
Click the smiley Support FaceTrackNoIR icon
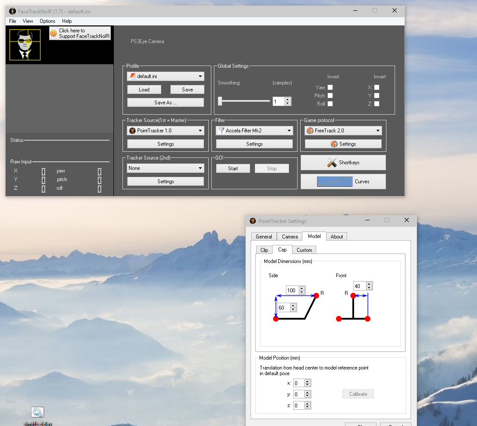coord(53,33)
